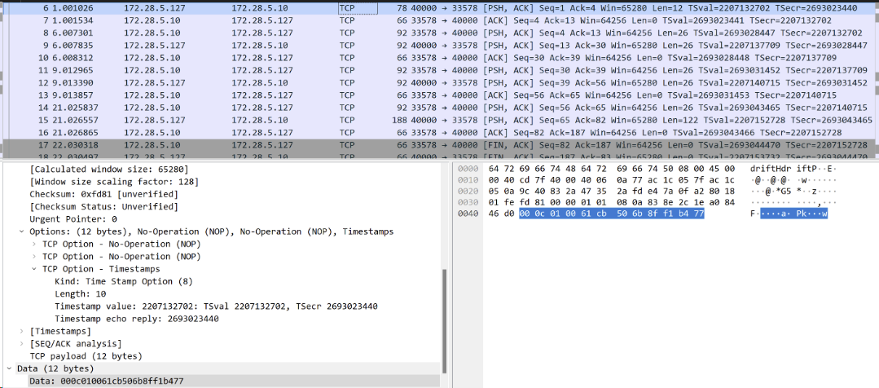Select packet 16 at time 21.026865

pos(440,132)
